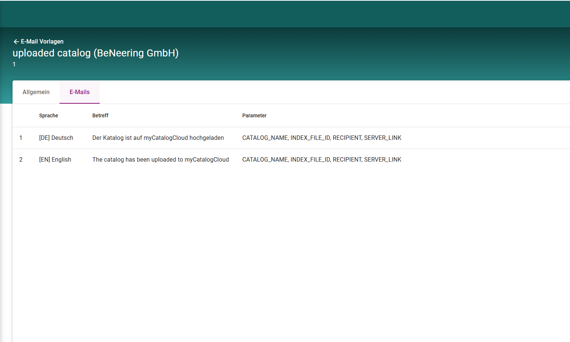The height and width of the screenshot is (342, 570).
Task: Click parameter list in the English row
Action: click(322, 160)
